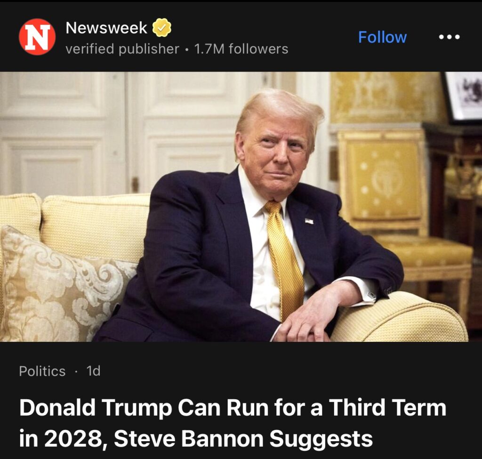This screenshot has height=459, width=482.
Task: Tap the framed picture in photo corner
Action: click(462, 98)
